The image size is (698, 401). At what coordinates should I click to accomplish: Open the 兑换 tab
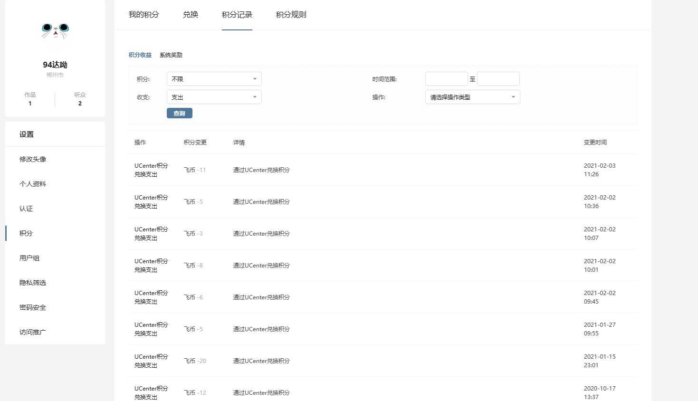[190, 14]
